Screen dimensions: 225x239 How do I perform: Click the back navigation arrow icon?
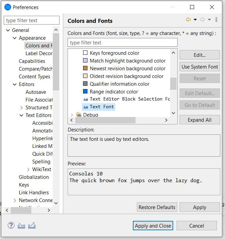[x=188, y=19]
